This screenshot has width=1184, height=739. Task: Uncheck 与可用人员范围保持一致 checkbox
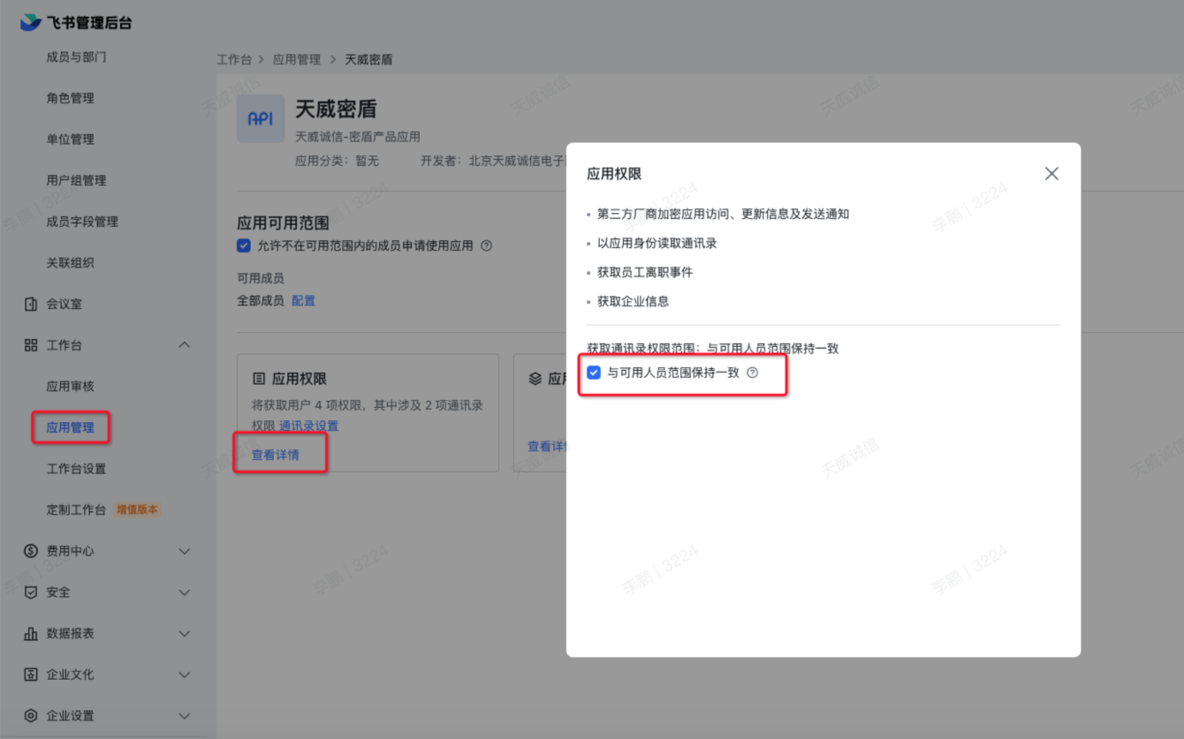click(594, 373)
